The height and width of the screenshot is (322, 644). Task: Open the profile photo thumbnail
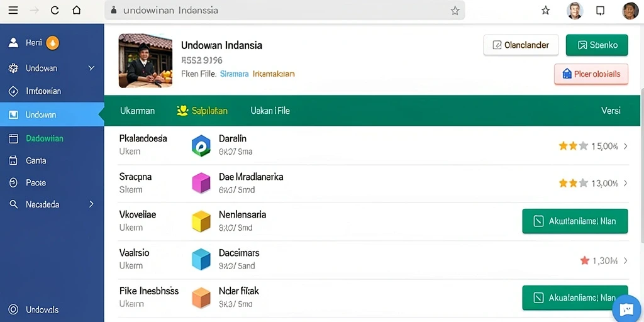click(x=145, y=61)
